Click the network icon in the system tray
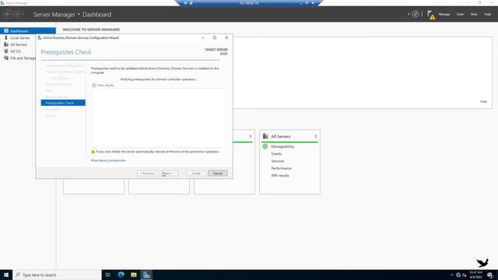 [458, 275]
